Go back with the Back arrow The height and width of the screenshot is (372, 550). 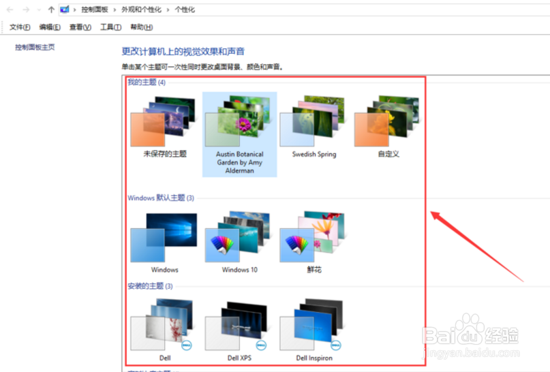coord(10,10)
